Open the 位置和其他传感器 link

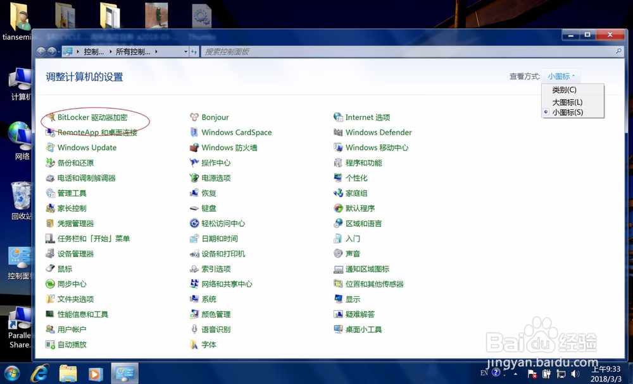pos(375,284)
